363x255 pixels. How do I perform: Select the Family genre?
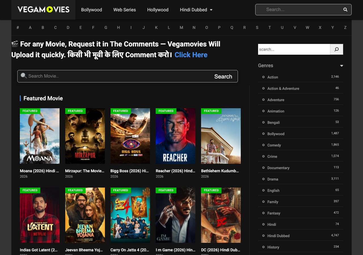click(273, 202)
